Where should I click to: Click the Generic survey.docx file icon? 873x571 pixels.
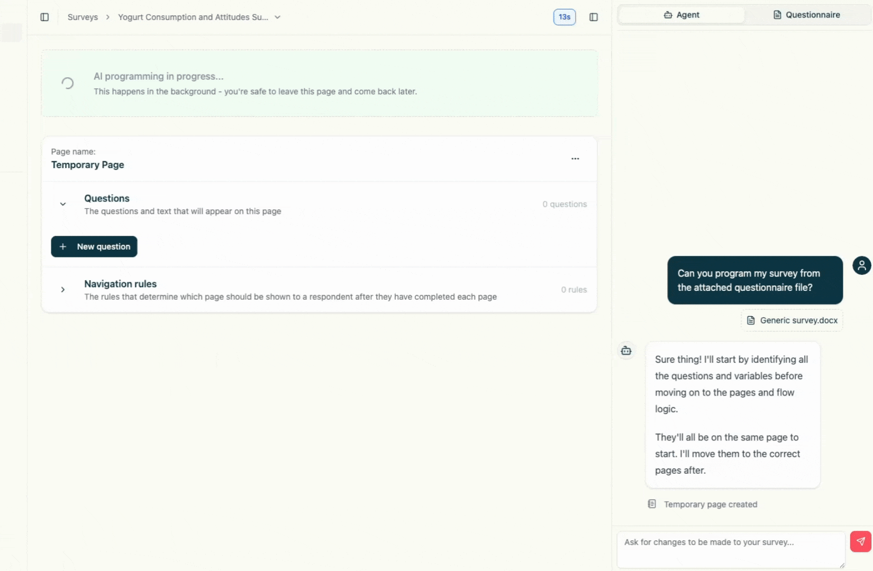(751, 320)
